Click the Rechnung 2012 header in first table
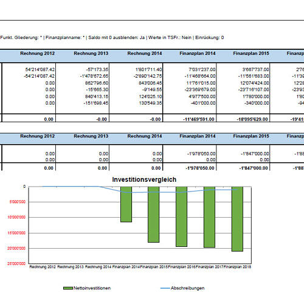The image size is (304, 304). point(37,54)
